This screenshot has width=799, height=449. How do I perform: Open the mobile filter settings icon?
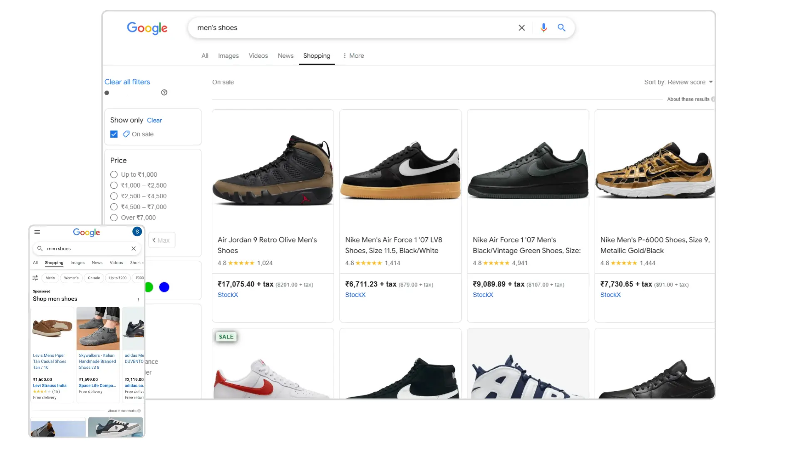pyautogui.click(x=35, y=278)
